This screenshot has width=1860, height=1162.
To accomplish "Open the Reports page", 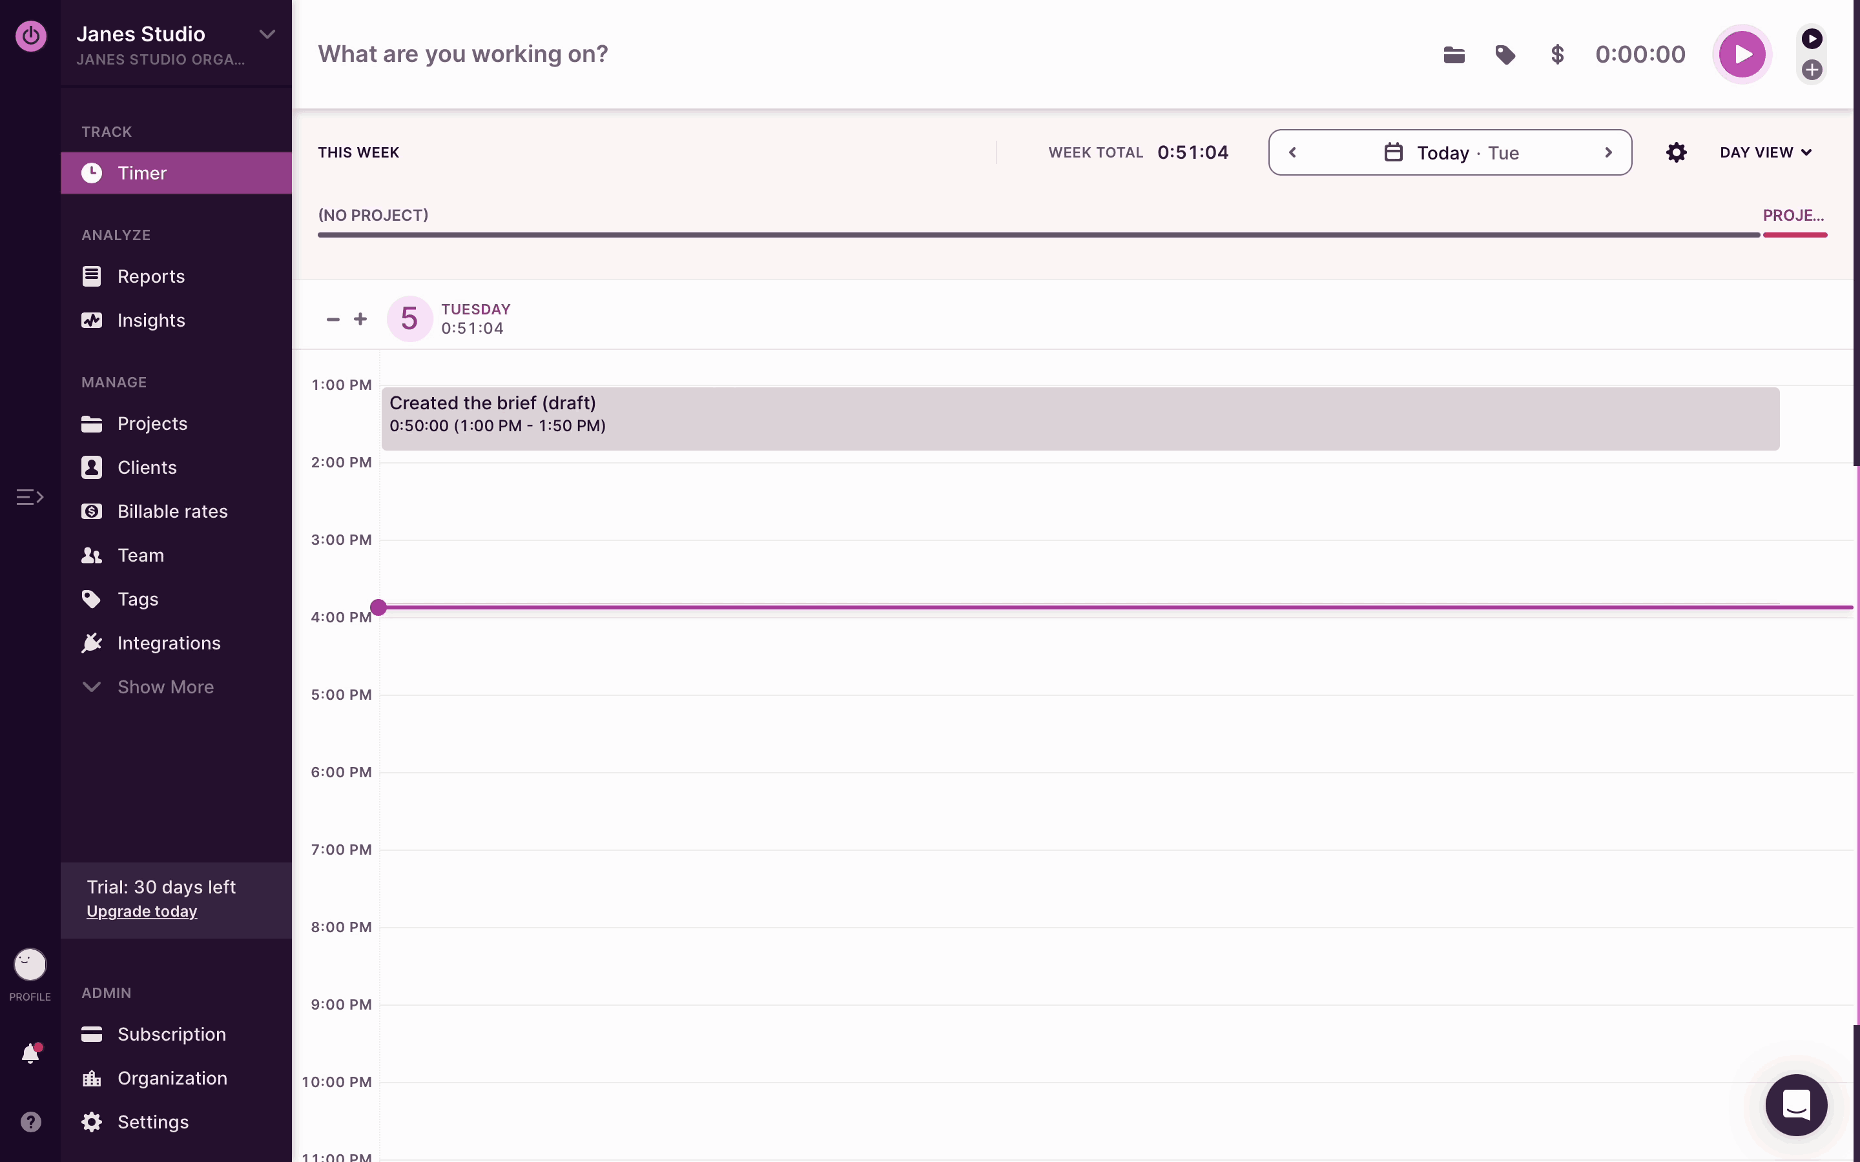I will [150, 276].
